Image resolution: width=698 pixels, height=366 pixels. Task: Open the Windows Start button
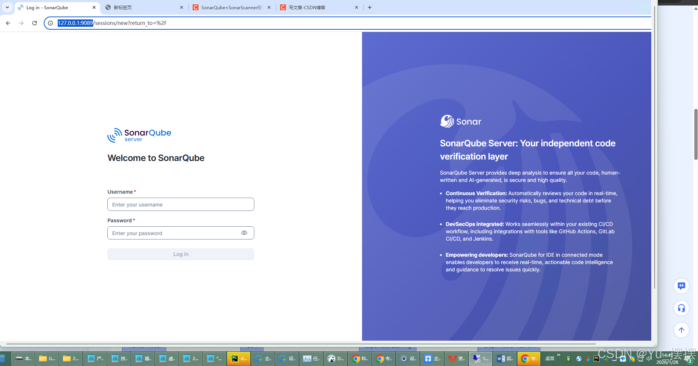[3, 358]
